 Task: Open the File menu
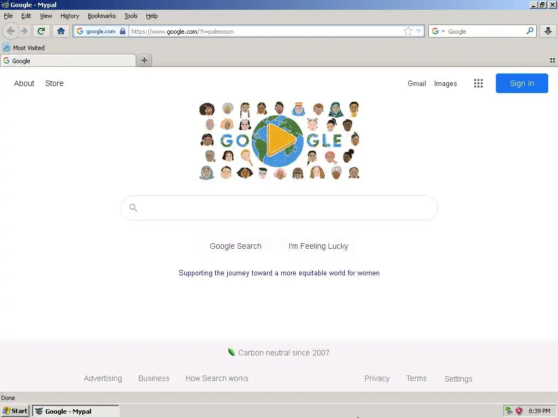point(8,16)
